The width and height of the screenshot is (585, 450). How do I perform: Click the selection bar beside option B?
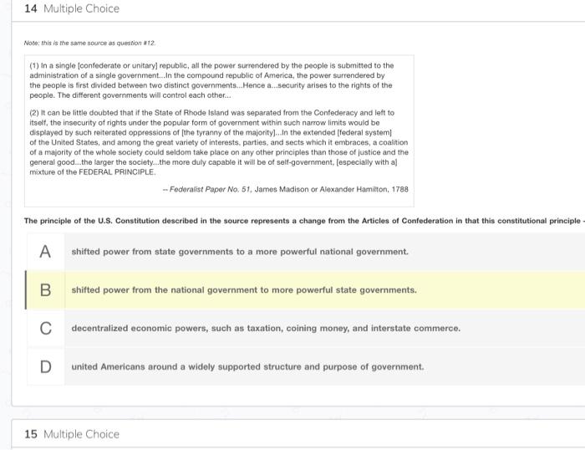point(26,290)
